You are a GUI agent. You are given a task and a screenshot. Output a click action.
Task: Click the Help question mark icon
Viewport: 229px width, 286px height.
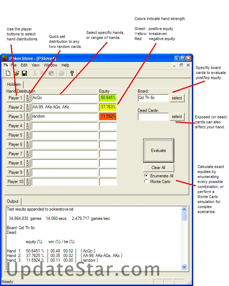point(72,73)
